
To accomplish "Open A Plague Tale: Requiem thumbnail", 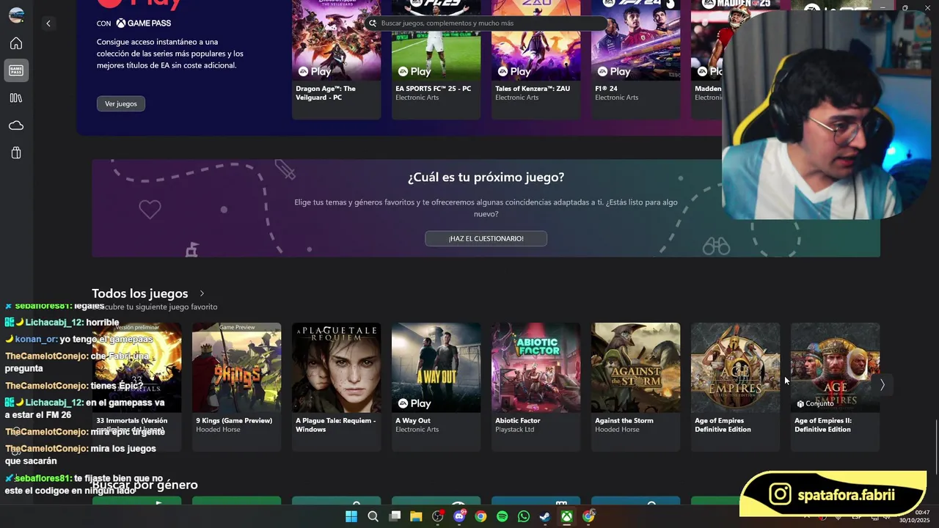I will (x=336, y=367).
